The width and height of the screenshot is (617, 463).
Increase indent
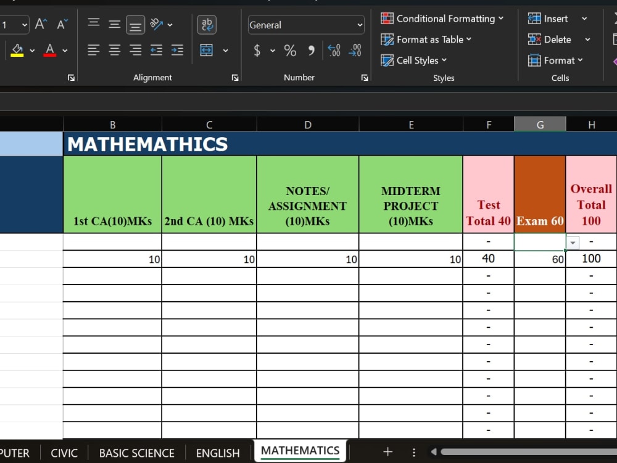pos(177,50)
